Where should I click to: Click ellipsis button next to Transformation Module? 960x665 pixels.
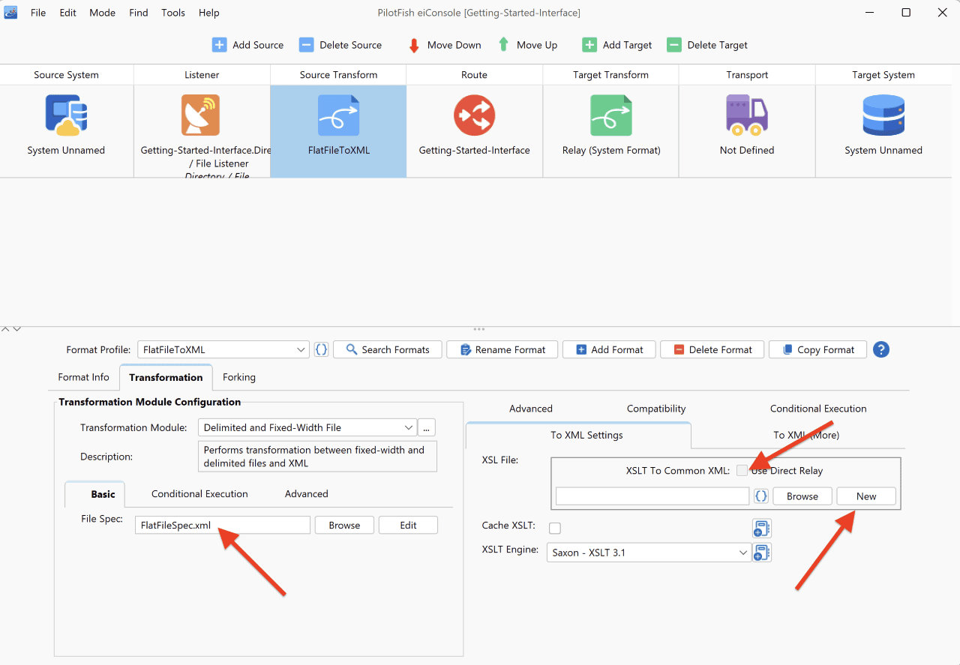pyautogui.click(x=427, y=427)
